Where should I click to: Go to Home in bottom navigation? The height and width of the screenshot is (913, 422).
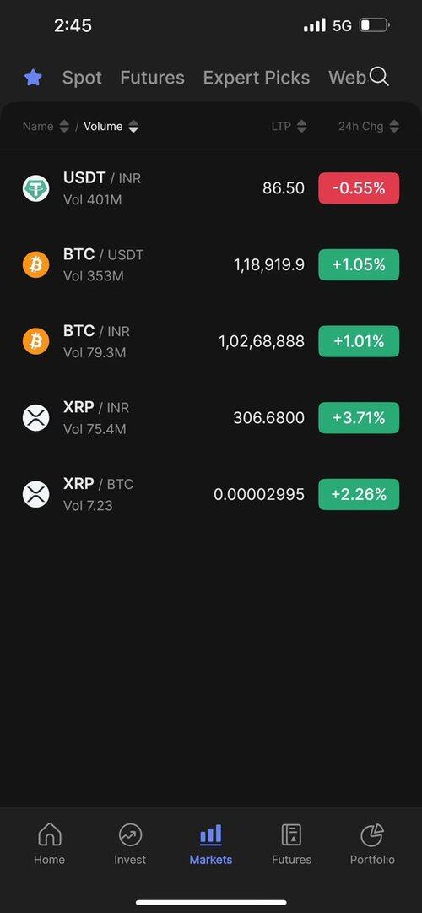tap(50, 843)
